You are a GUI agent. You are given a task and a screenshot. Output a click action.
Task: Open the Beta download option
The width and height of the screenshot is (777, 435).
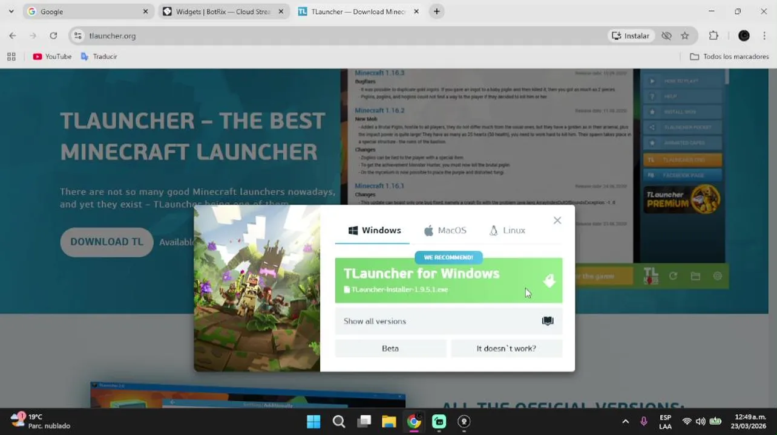click(x=390, y=349)
